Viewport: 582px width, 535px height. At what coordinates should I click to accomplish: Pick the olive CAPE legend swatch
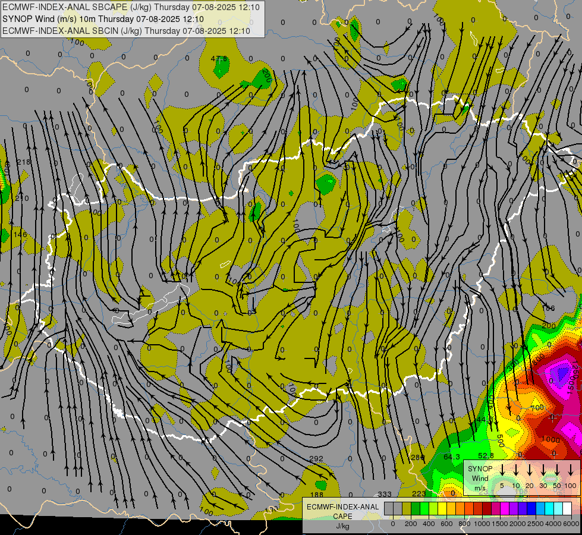pyautogui.click(x=407, y=508)
